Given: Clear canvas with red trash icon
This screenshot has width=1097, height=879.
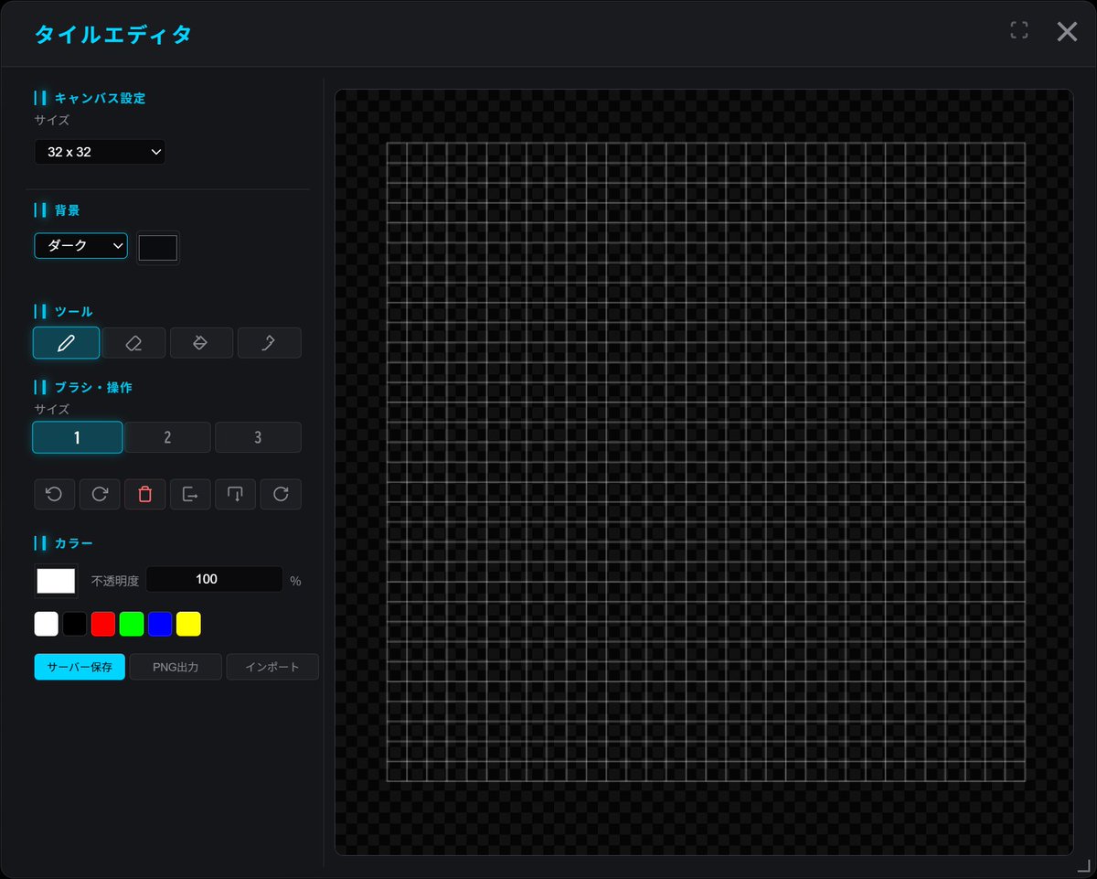Looking at the screenshot, I should (144, 494).
